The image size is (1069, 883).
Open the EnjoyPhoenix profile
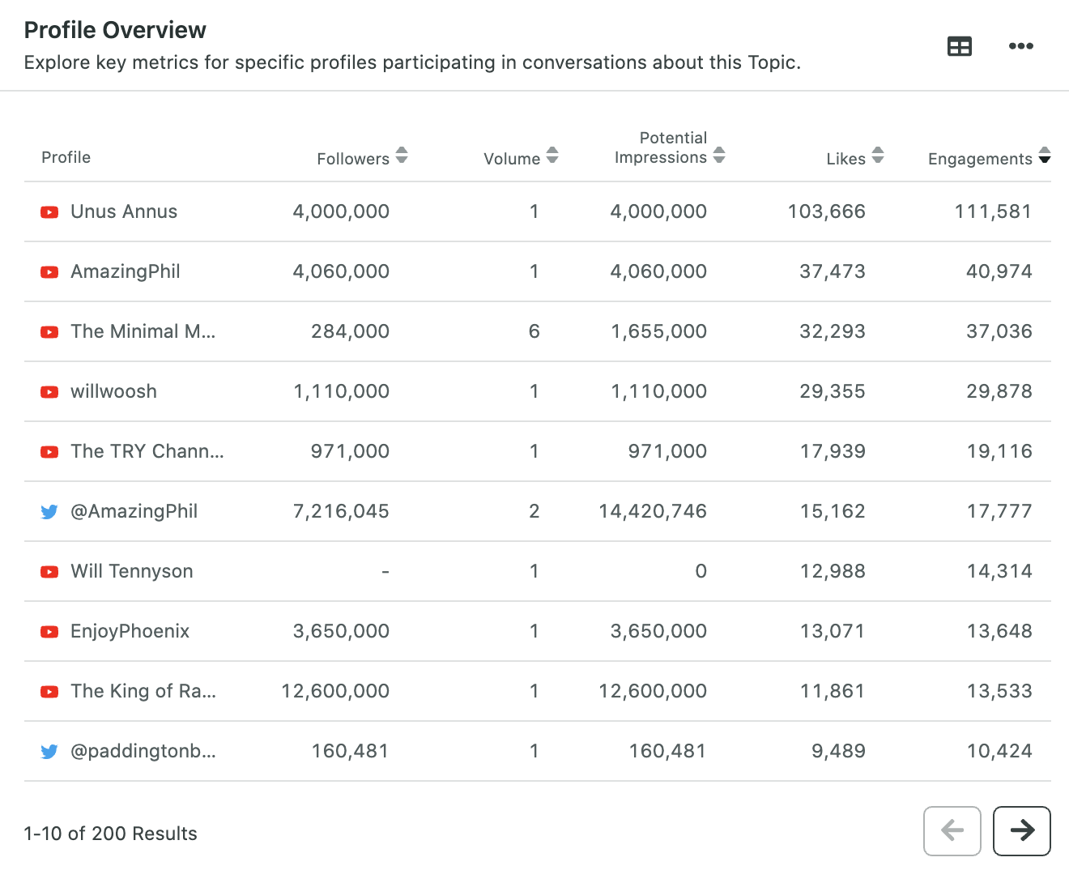pyautogui.click(x=130, y=631)
